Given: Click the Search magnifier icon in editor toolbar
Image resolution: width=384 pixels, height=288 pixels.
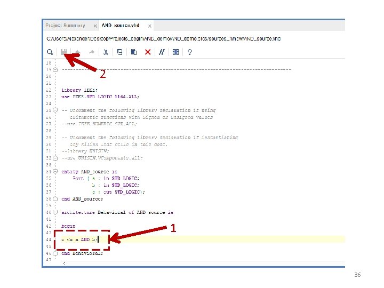Looking at the screenshot, I should (50, 52).
